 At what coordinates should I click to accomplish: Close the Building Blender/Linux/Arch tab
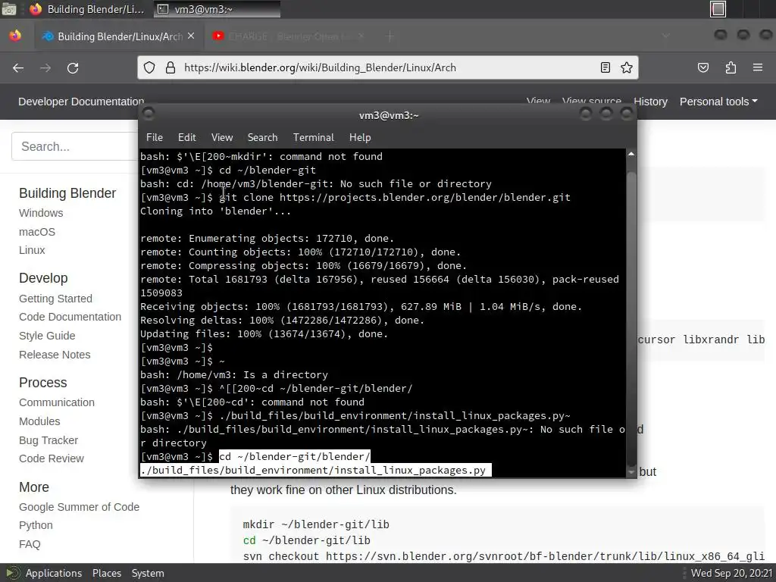(191, 36)
